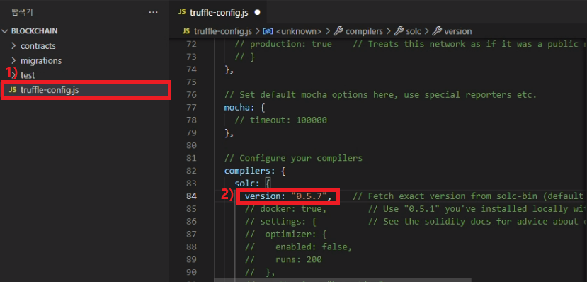Click JS icon of truffle-config.js in explorer
This screenshot has width=587, height=282.
(x=13, y=90)
